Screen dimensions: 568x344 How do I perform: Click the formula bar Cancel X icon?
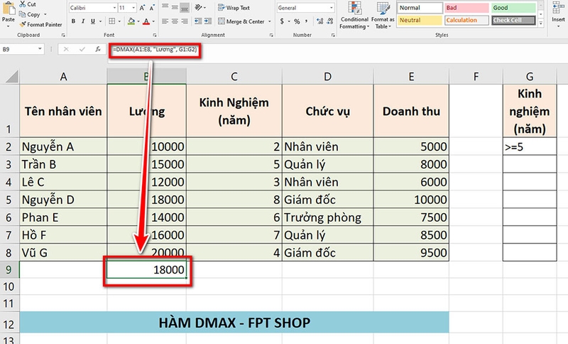tap(66, 49)
